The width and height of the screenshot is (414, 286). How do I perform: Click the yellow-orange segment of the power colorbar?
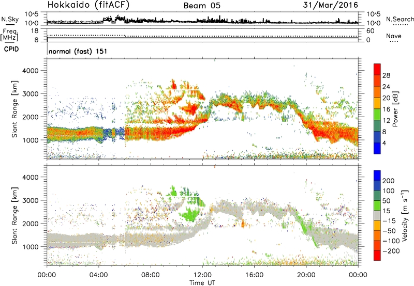377,103
